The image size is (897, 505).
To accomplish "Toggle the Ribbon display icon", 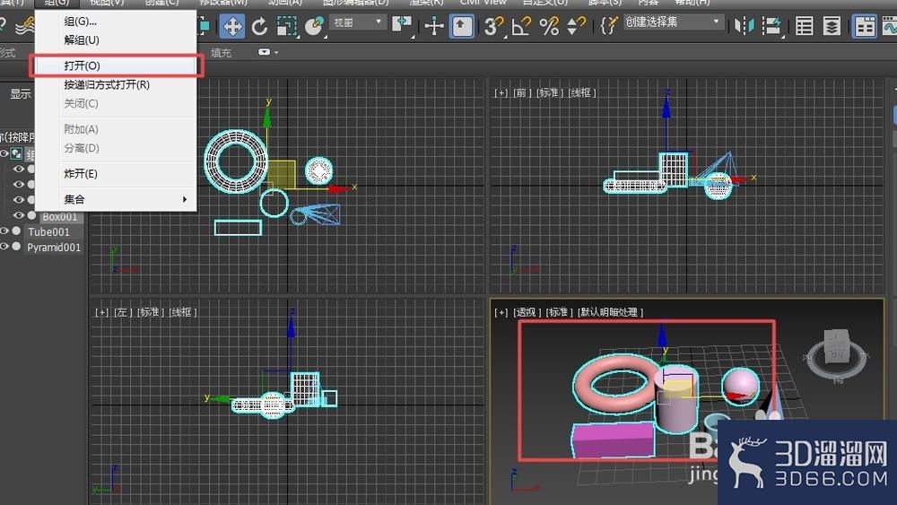I will 865,26.
